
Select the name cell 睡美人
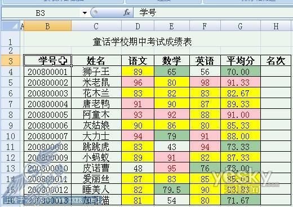coord(96,190)
